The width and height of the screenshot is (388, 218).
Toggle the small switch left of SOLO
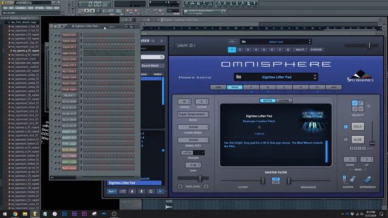coord(346,127)
